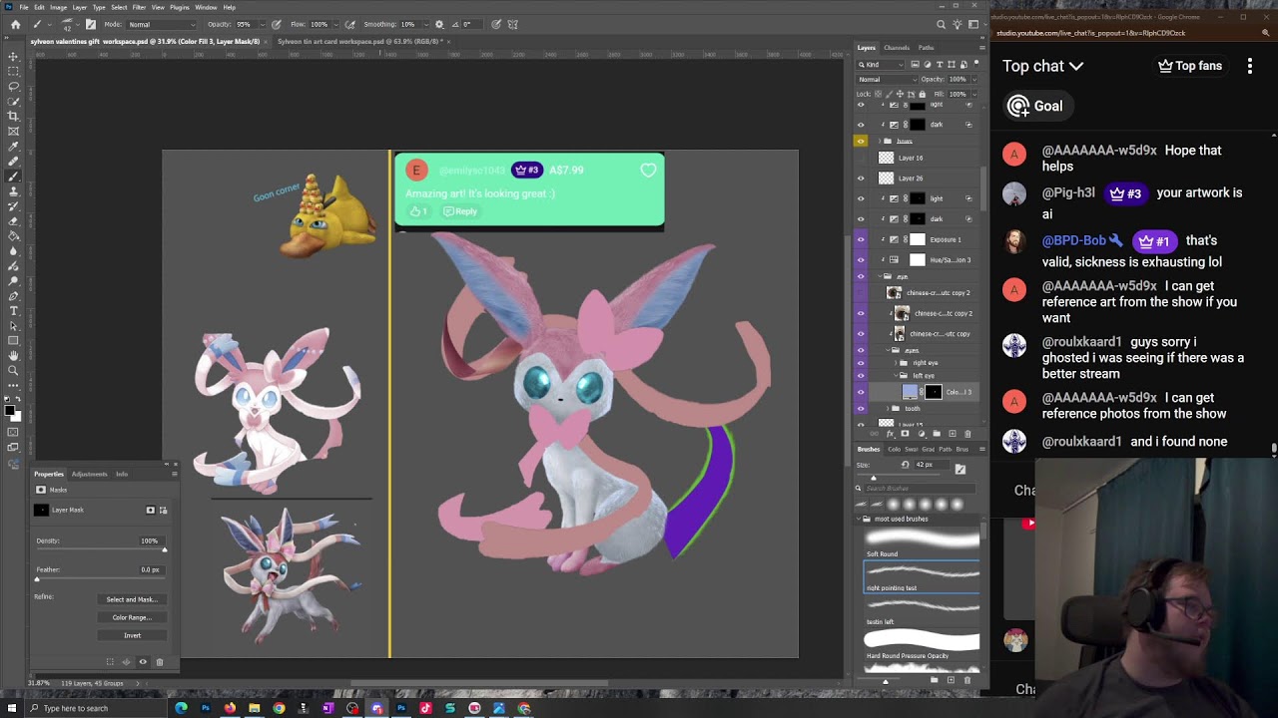Viewport: 1278px width, 718px height.
Task: Open brush settings gear for smoothing options
Action: point(439,24)
